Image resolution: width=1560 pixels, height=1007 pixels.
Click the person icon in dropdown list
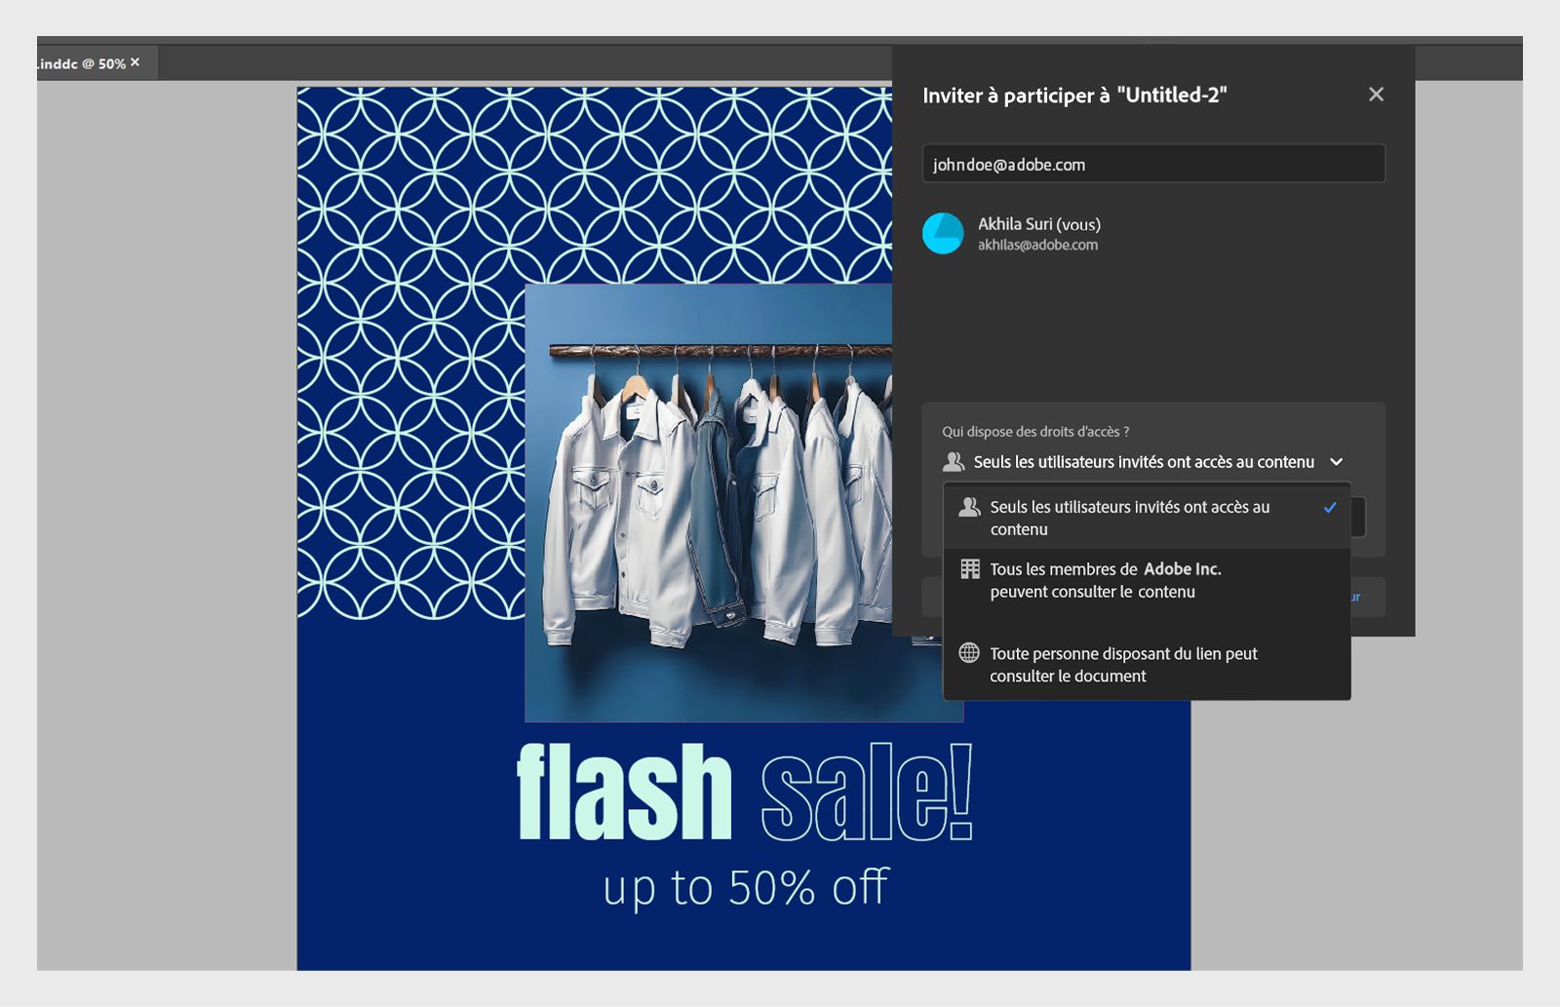tap(969, 507)
